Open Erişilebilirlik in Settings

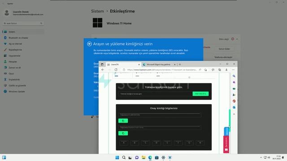tap(23, 80)
